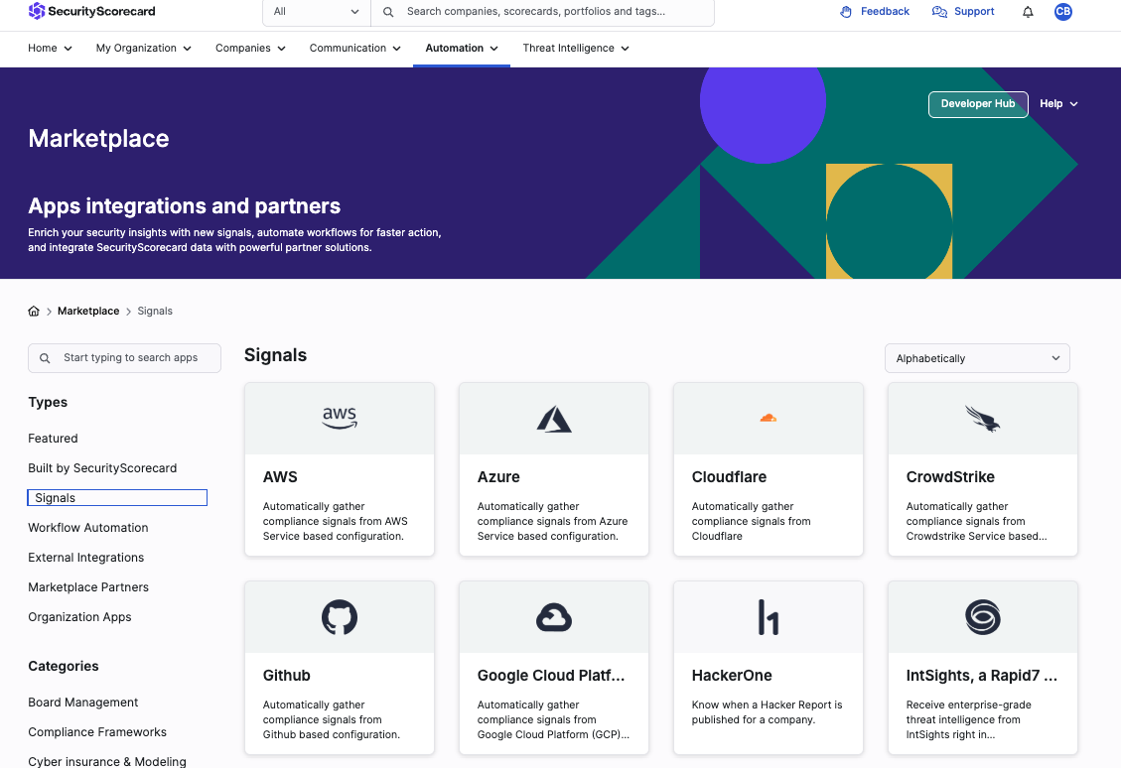
Task: Click the global companies search field
Action: pyautogui.click(x=542, y=12)
